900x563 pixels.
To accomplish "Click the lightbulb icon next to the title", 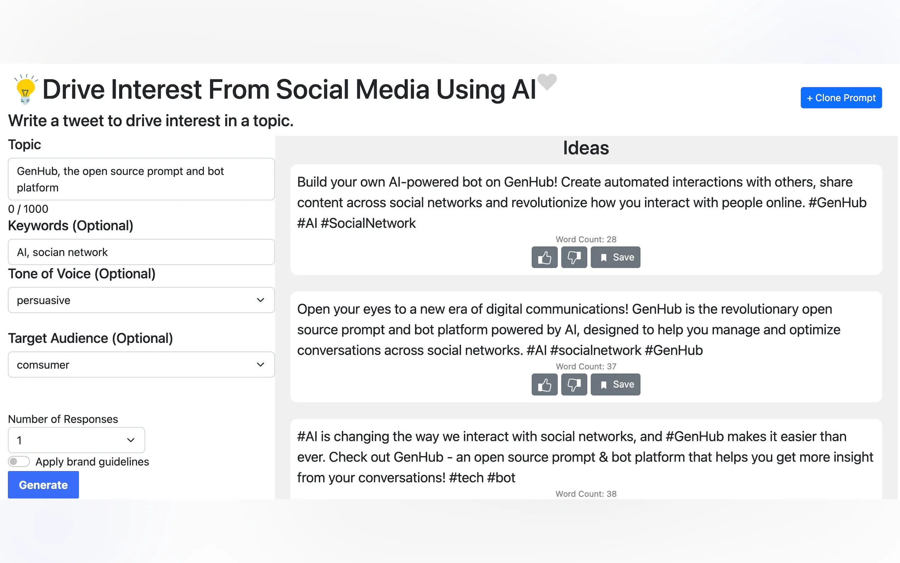I will pos(25,89).
